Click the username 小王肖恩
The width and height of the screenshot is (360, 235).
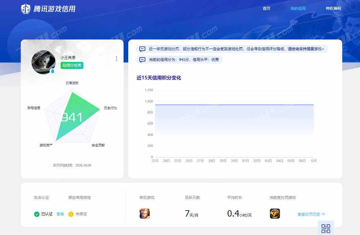[x=68, y=58]
